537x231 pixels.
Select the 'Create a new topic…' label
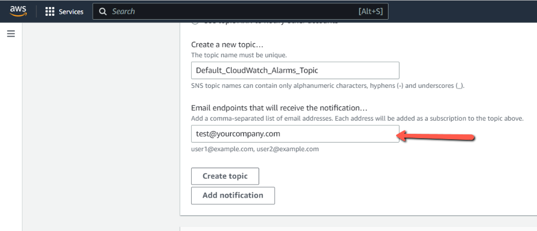[x=227, y=44]
